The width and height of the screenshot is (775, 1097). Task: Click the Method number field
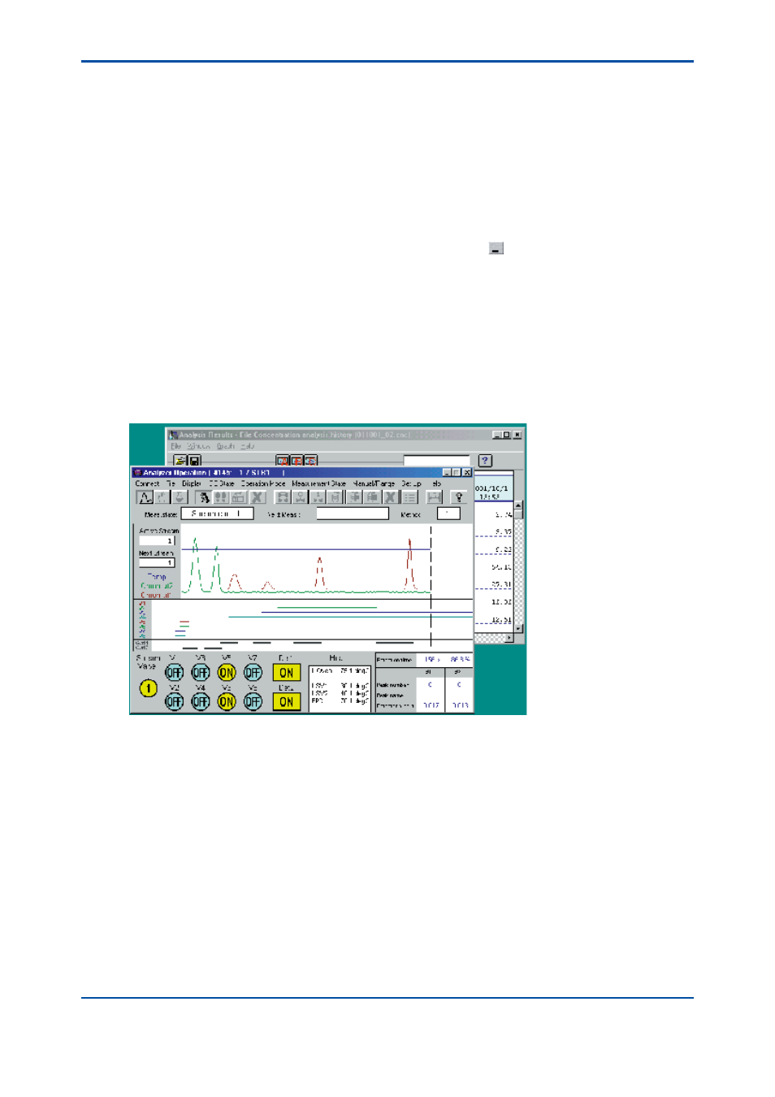click(448, 514)
